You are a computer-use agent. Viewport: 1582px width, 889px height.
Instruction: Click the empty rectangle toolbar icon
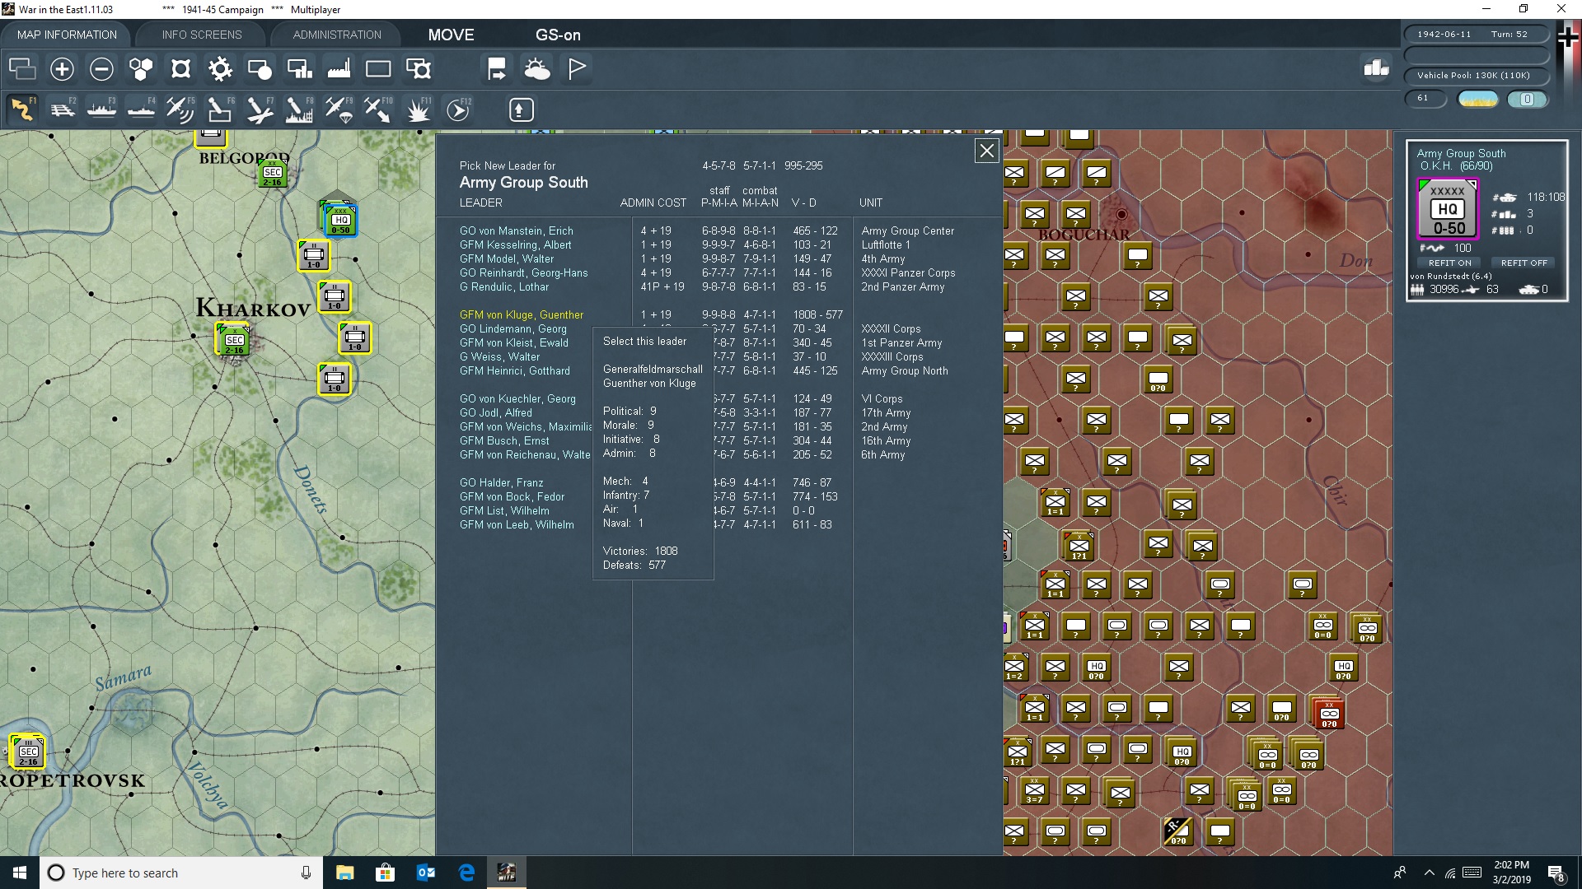tap(378, 69)
